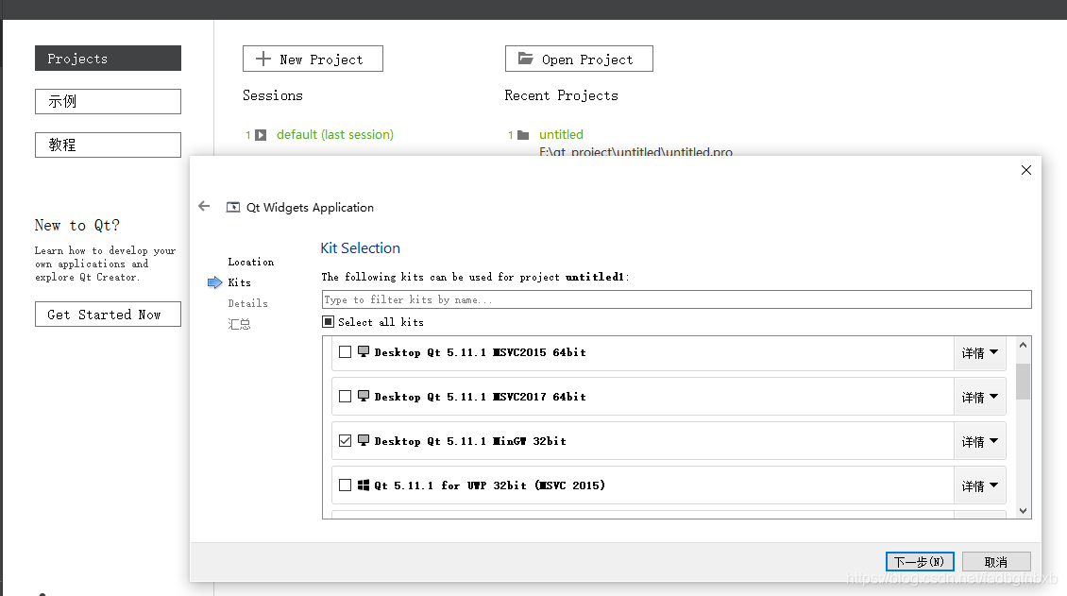Click Qt 5.11.1 for UWP 32bit label
This screenshot has width=1067, height=596.
[489, 485]
